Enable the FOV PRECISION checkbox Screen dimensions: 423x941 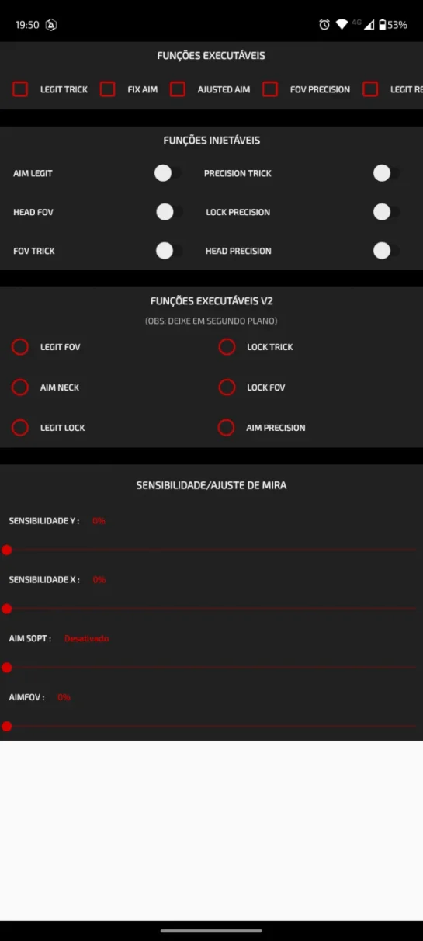point(270,89)
